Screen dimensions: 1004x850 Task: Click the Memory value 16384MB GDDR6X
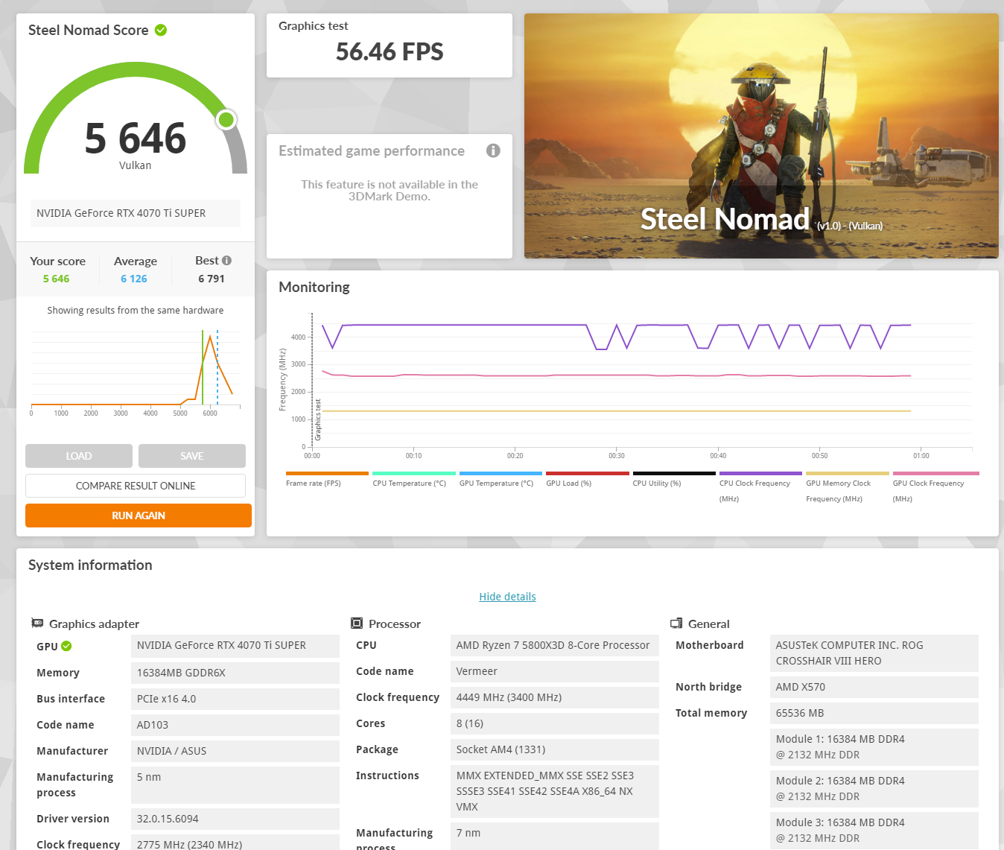pos(235,673)
